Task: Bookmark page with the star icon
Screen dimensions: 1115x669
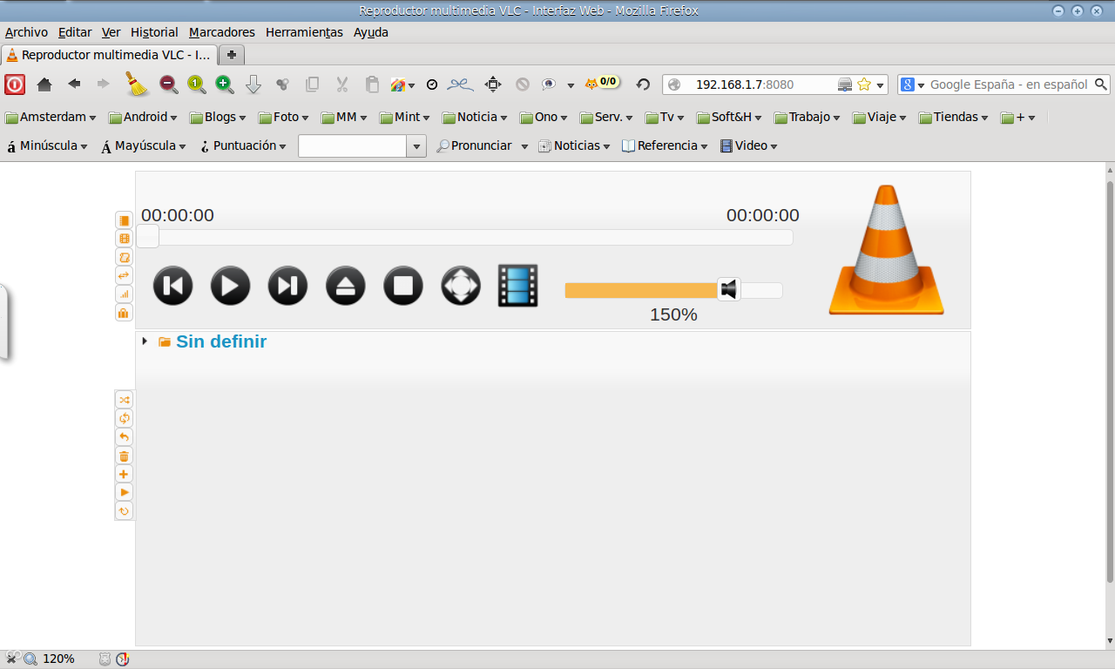Action: pyautogui.click(x=864, y=84)
